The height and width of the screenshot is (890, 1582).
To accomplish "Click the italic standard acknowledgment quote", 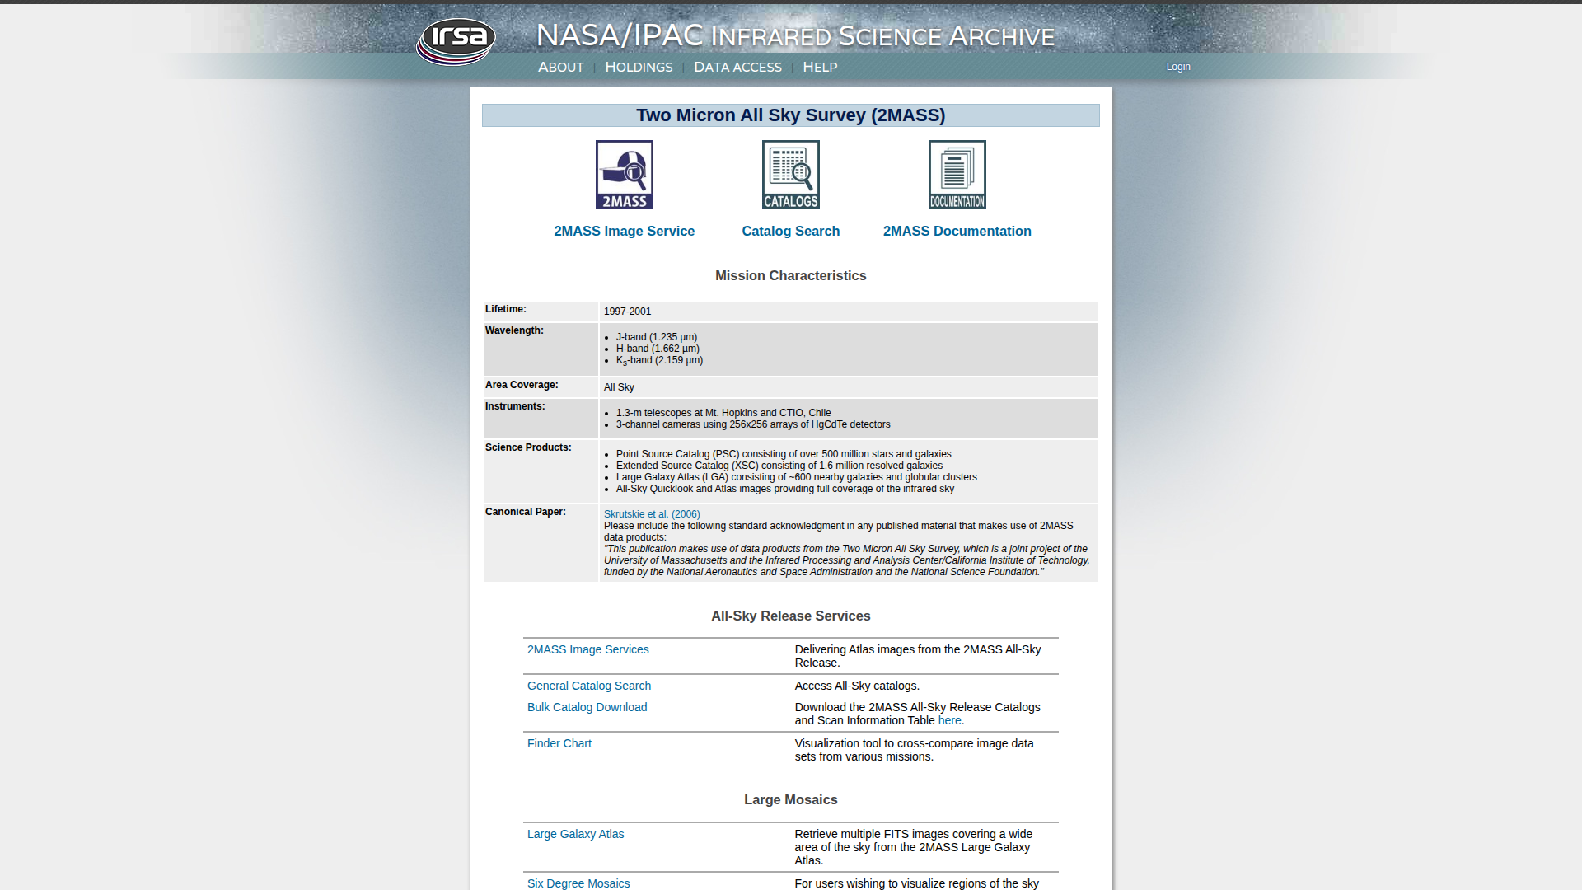I will point(846,560).
